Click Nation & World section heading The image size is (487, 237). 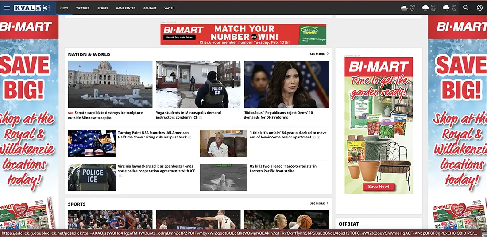coord(89,54)
